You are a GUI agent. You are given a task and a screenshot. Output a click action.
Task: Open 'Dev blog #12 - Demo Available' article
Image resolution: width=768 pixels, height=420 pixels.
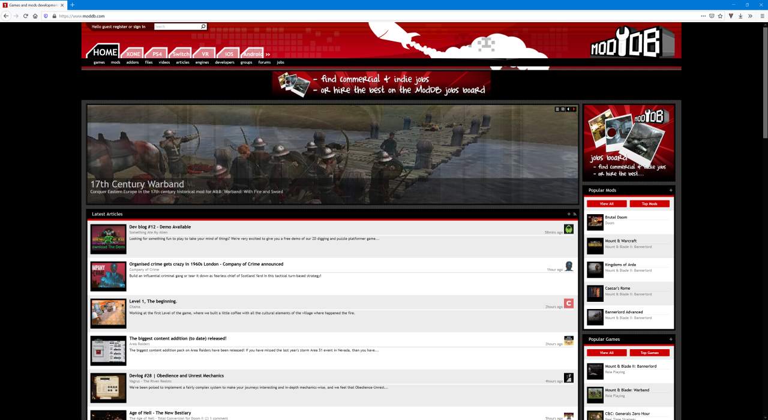[x=160, y=227]
